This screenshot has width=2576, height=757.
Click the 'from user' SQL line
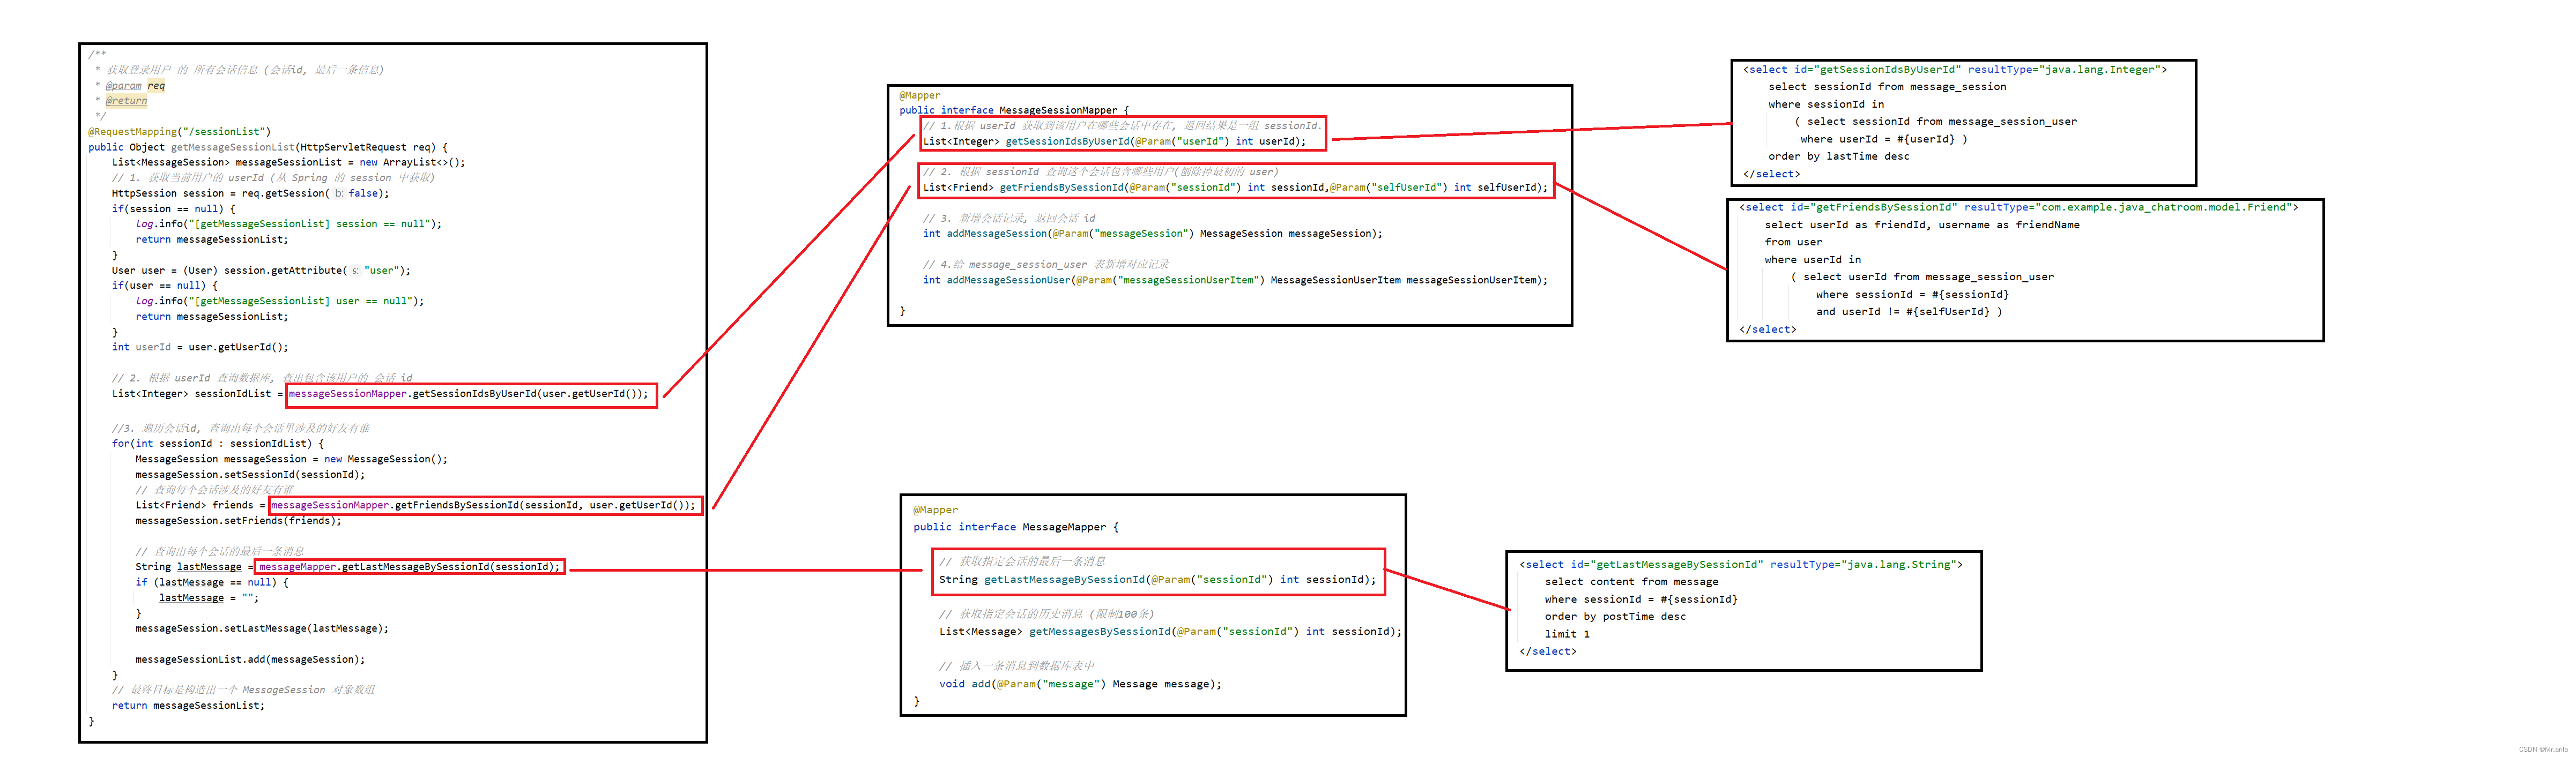[x=1793, y=243]
